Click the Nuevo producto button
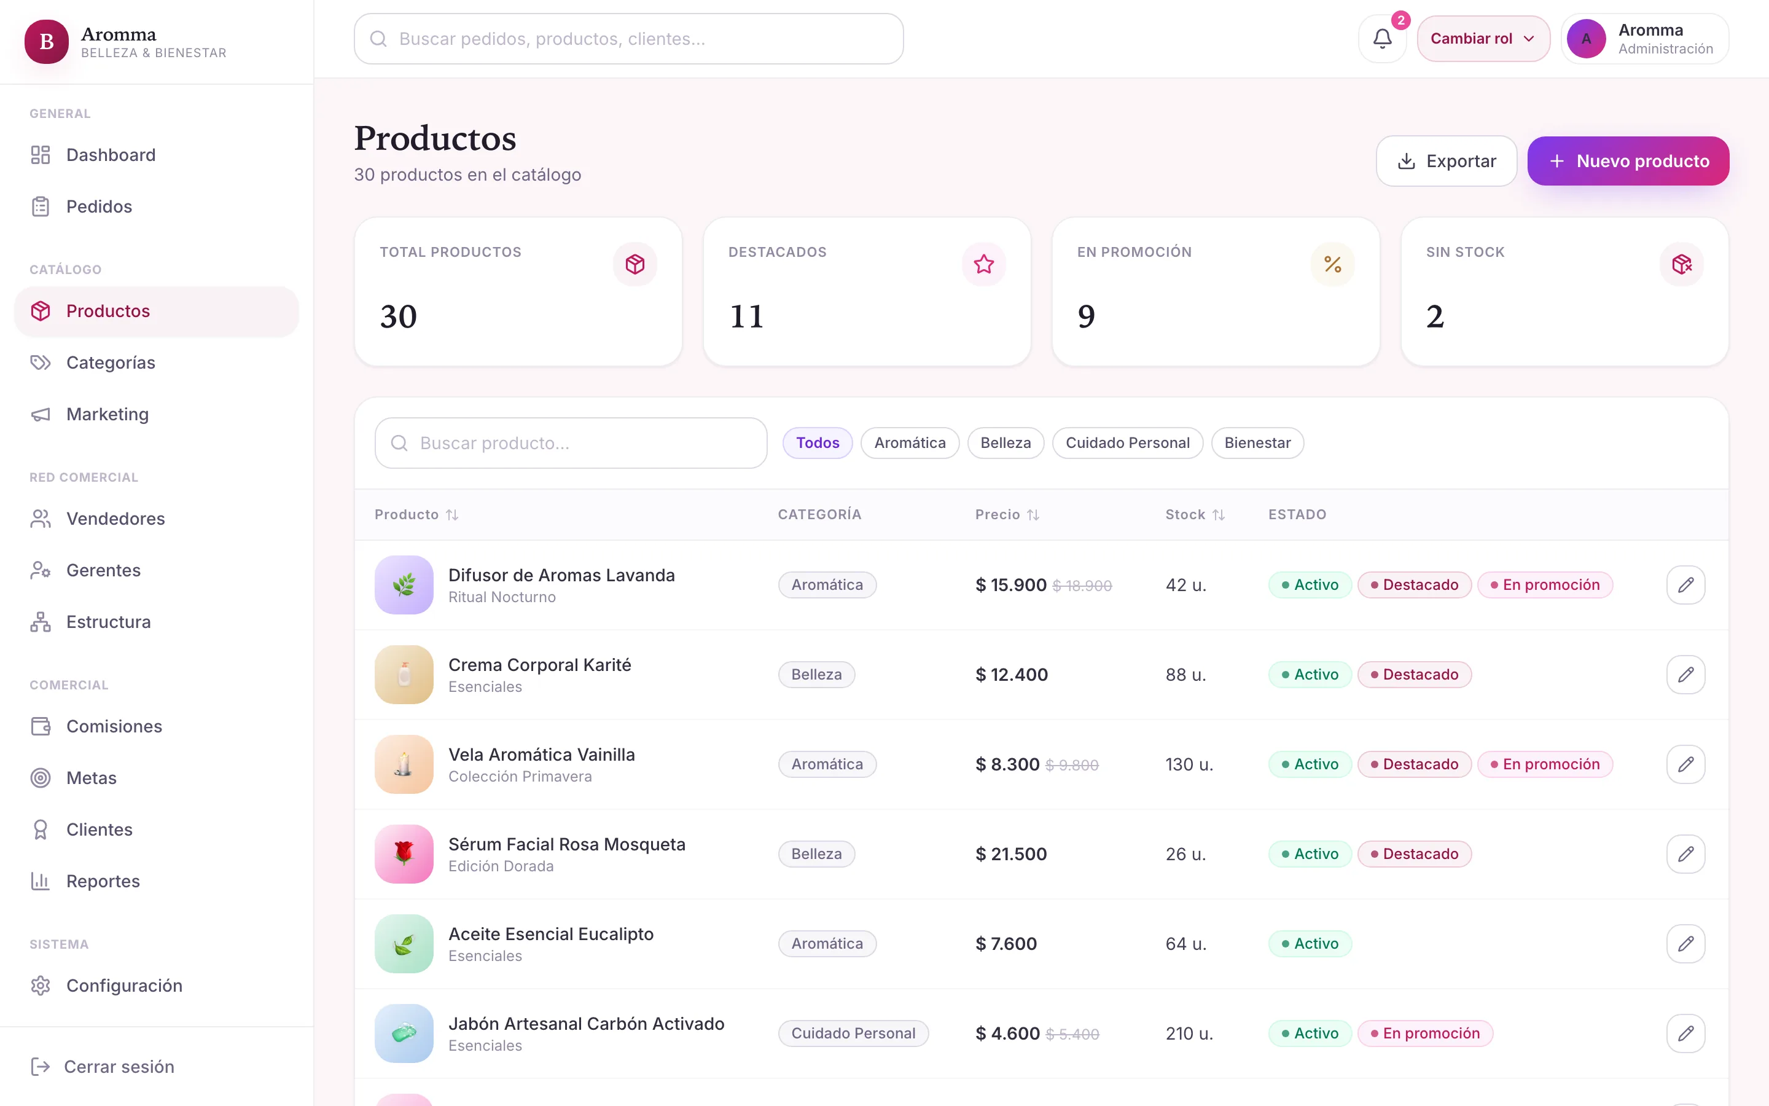This screenshot has width=1769, height=1106. [x=1628, y=161]
